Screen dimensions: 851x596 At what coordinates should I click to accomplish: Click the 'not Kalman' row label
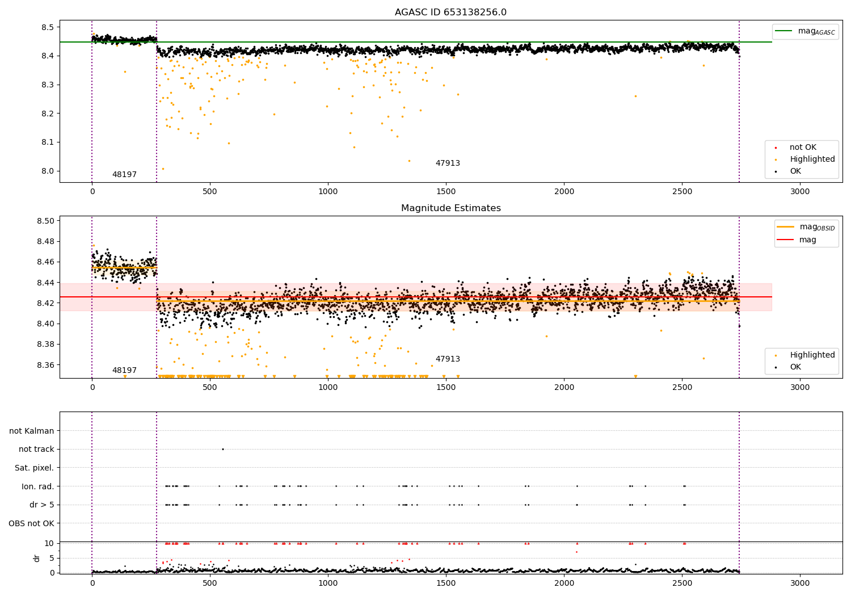(x=32, y=431)
